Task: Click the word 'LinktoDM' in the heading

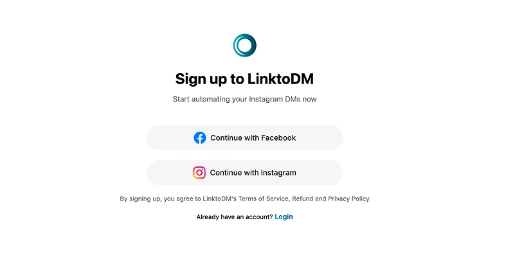Action: point(280,79)
